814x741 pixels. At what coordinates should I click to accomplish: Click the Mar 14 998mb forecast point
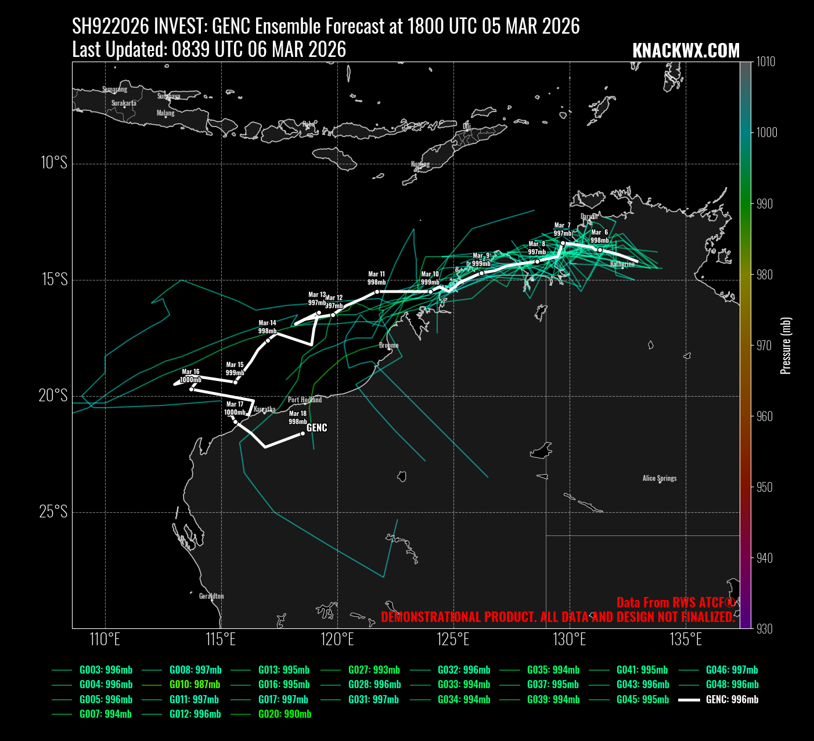[x=268, y=340]
